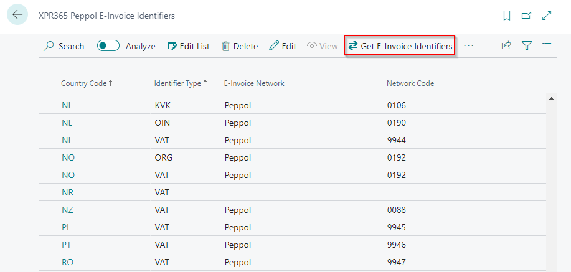Image resolution: width=571 pixels, height=272 pixels.
Task: Open the share icon menu
Action: click(x=506, y=46)
